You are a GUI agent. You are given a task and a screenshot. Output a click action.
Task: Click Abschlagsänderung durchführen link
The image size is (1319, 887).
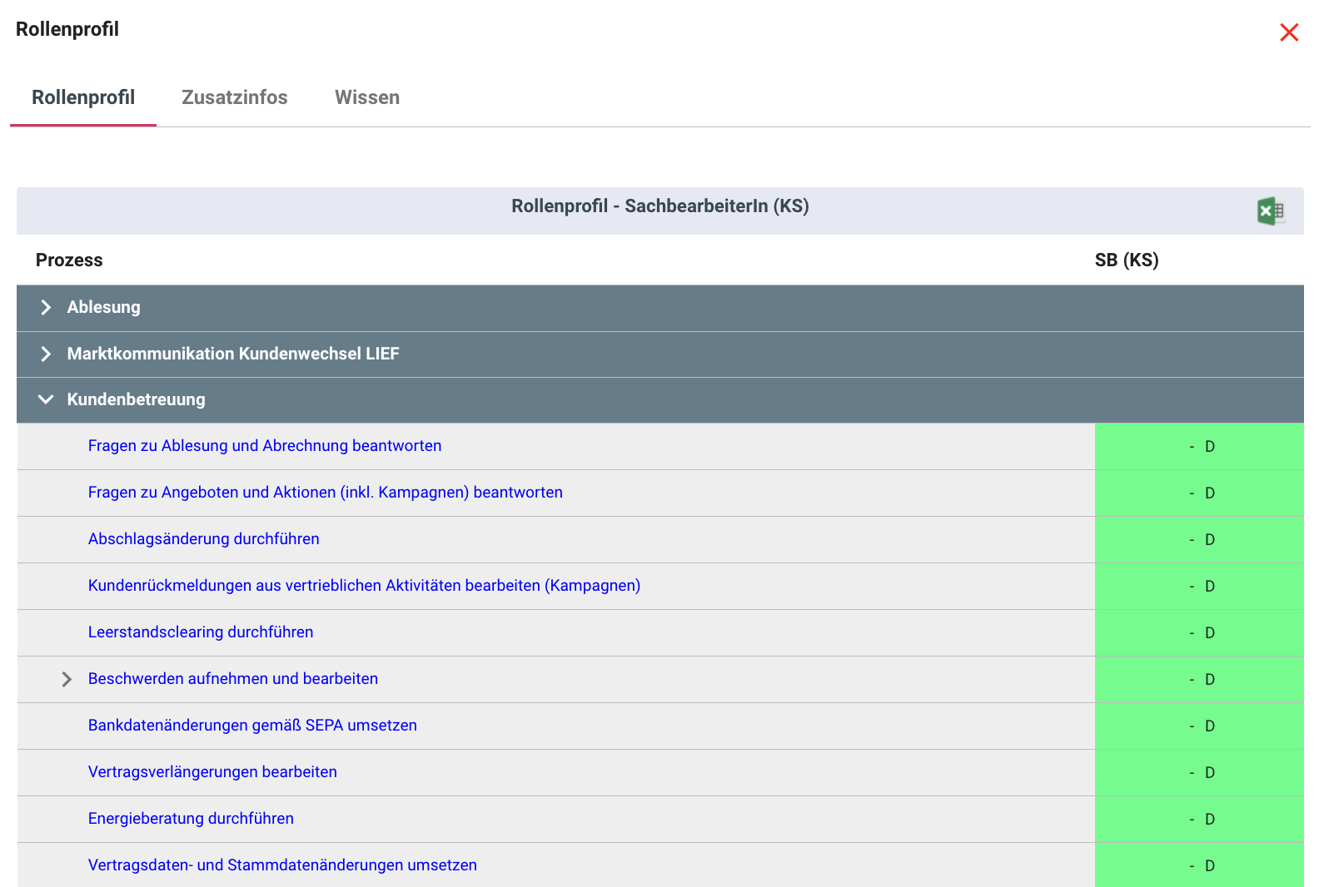[203, 539]
